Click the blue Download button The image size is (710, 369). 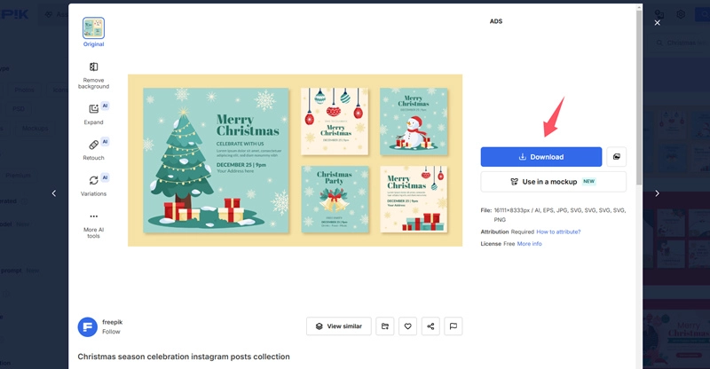(x=541, y=157)
